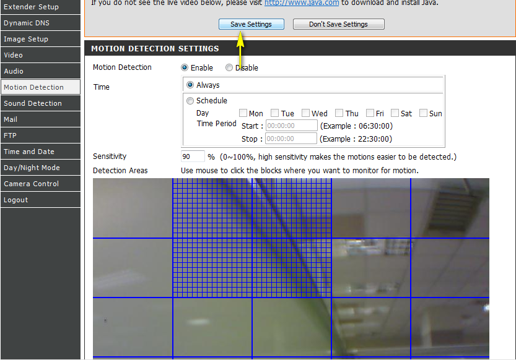Click the Sensitivity percentage field
This screenshot has width=516, height=360.
coord(193,156)
